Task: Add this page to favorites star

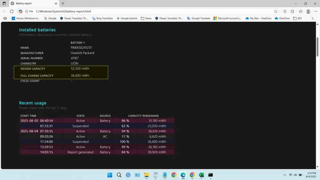Action: pos(276,12)
